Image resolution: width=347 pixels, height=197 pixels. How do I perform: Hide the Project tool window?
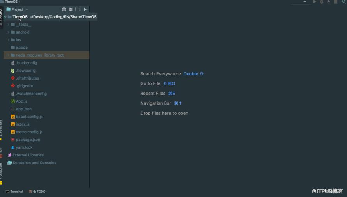point(86,9)
